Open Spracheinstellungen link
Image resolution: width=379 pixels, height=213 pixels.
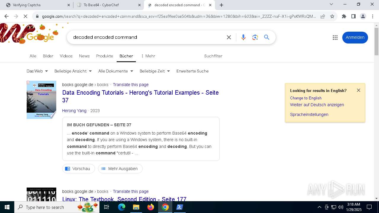point(309,114)
